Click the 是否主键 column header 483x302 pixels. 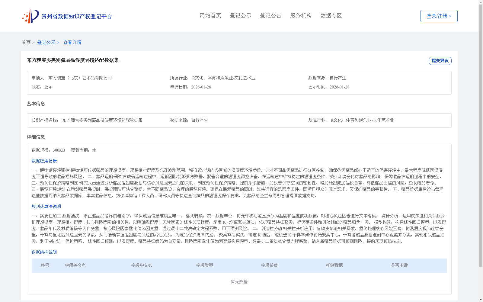coord(399,265)
